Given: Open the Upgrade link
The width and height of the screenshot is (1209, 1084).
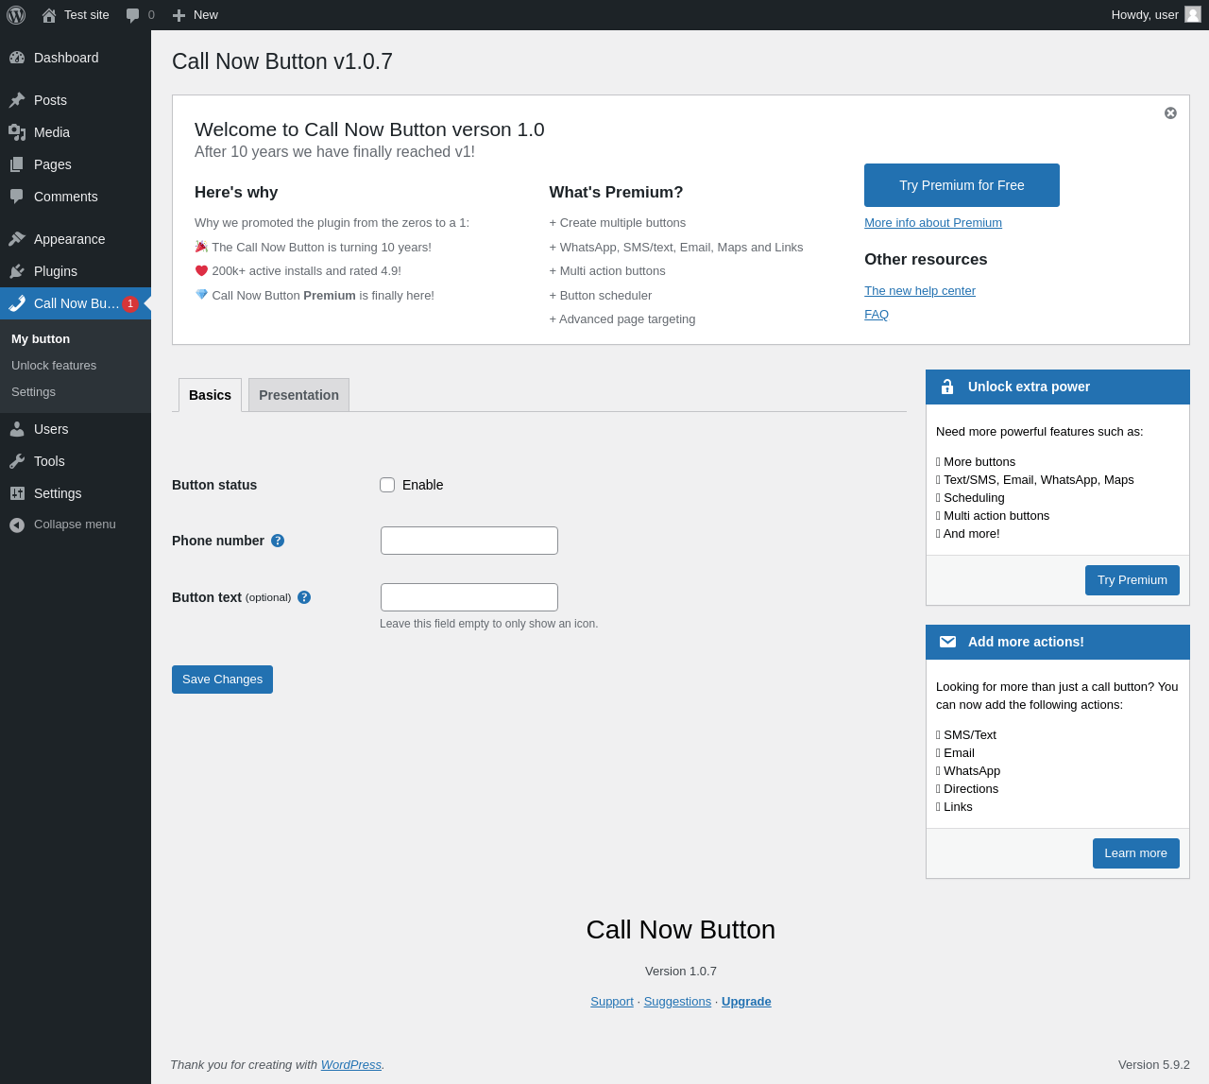Looking at the screenshot, I should 746,1002.
